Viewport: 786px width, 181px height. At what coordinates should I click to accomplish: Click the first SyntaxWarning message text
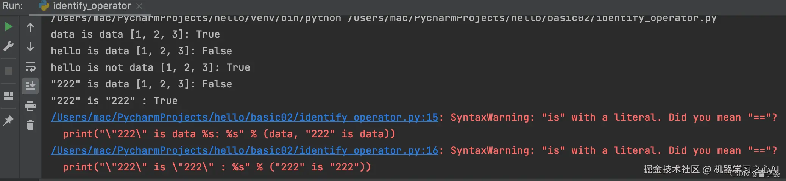[614, 117]
